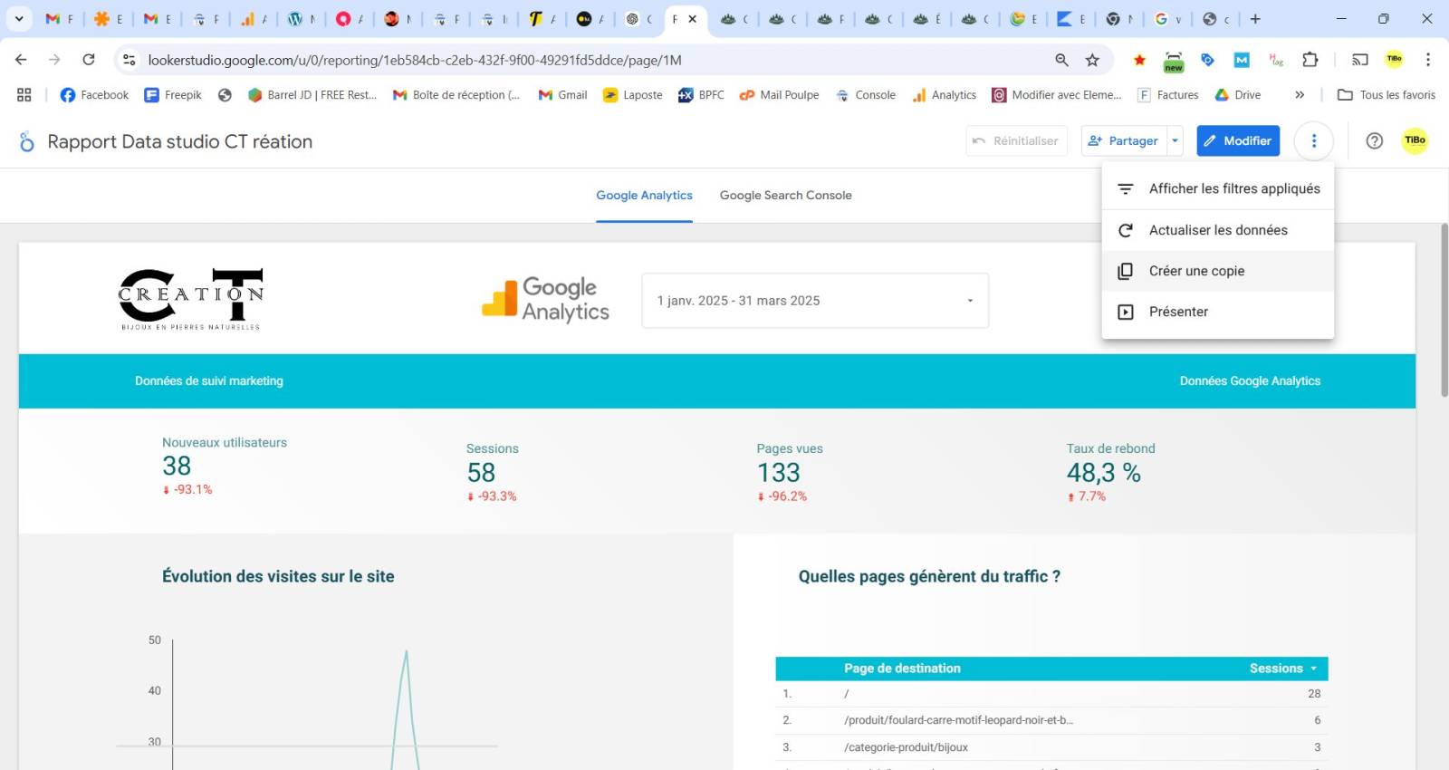Choose Actualiser les données
1449x770 pixels.
(1218, 230)
